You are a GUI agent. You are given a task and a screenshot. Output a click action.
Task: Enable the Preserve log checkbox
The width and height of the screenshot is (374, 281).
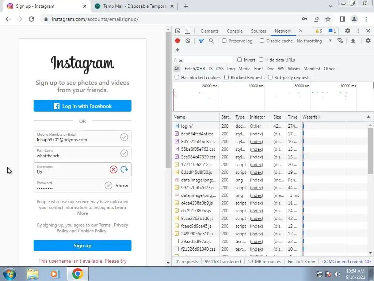pyautogui.click(x=224, y=41)
